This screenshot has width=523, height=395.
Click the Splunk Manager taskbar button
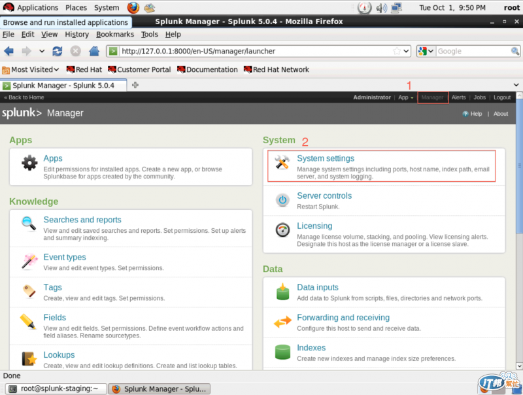pos(160,389)
